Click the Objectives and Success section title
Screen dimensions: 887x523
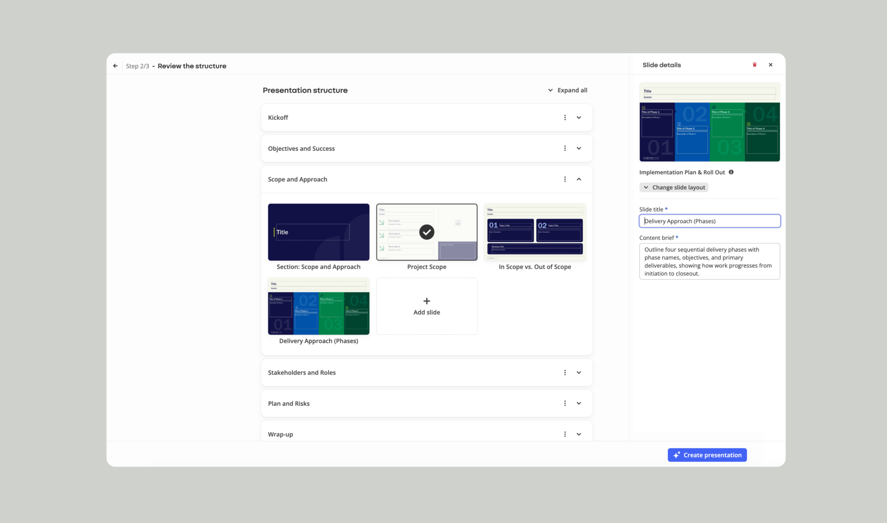(x=301, y=149)
